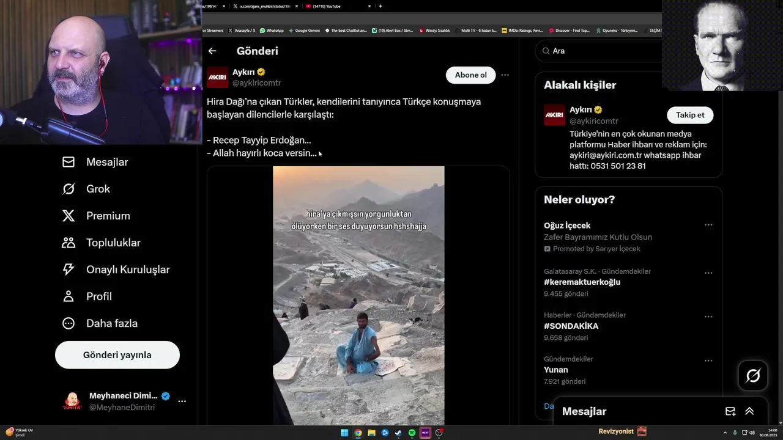Open the Multi TV - 6 haber bookmark
The width and height of the screenshot is (783, 440).
tap(476, 30)
